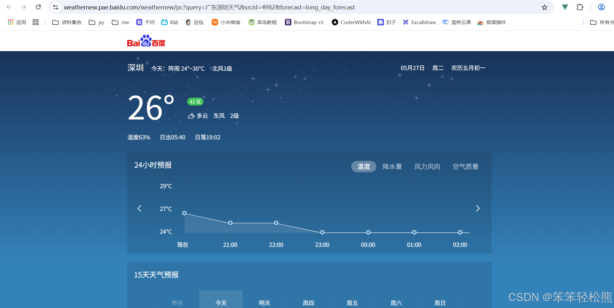The height and width of the screenshot is (308, 614).
Task: Select the 温度 forecast tab
Action: click(364, 166)
